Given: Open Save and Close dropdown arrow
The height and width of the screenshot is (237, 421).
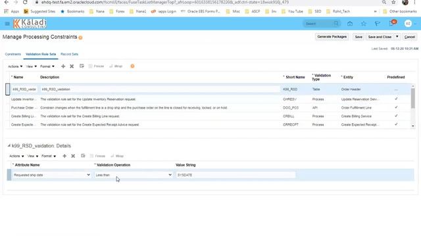Looking at the screenshot, I should pyautogui.click(x=397, y=37).
